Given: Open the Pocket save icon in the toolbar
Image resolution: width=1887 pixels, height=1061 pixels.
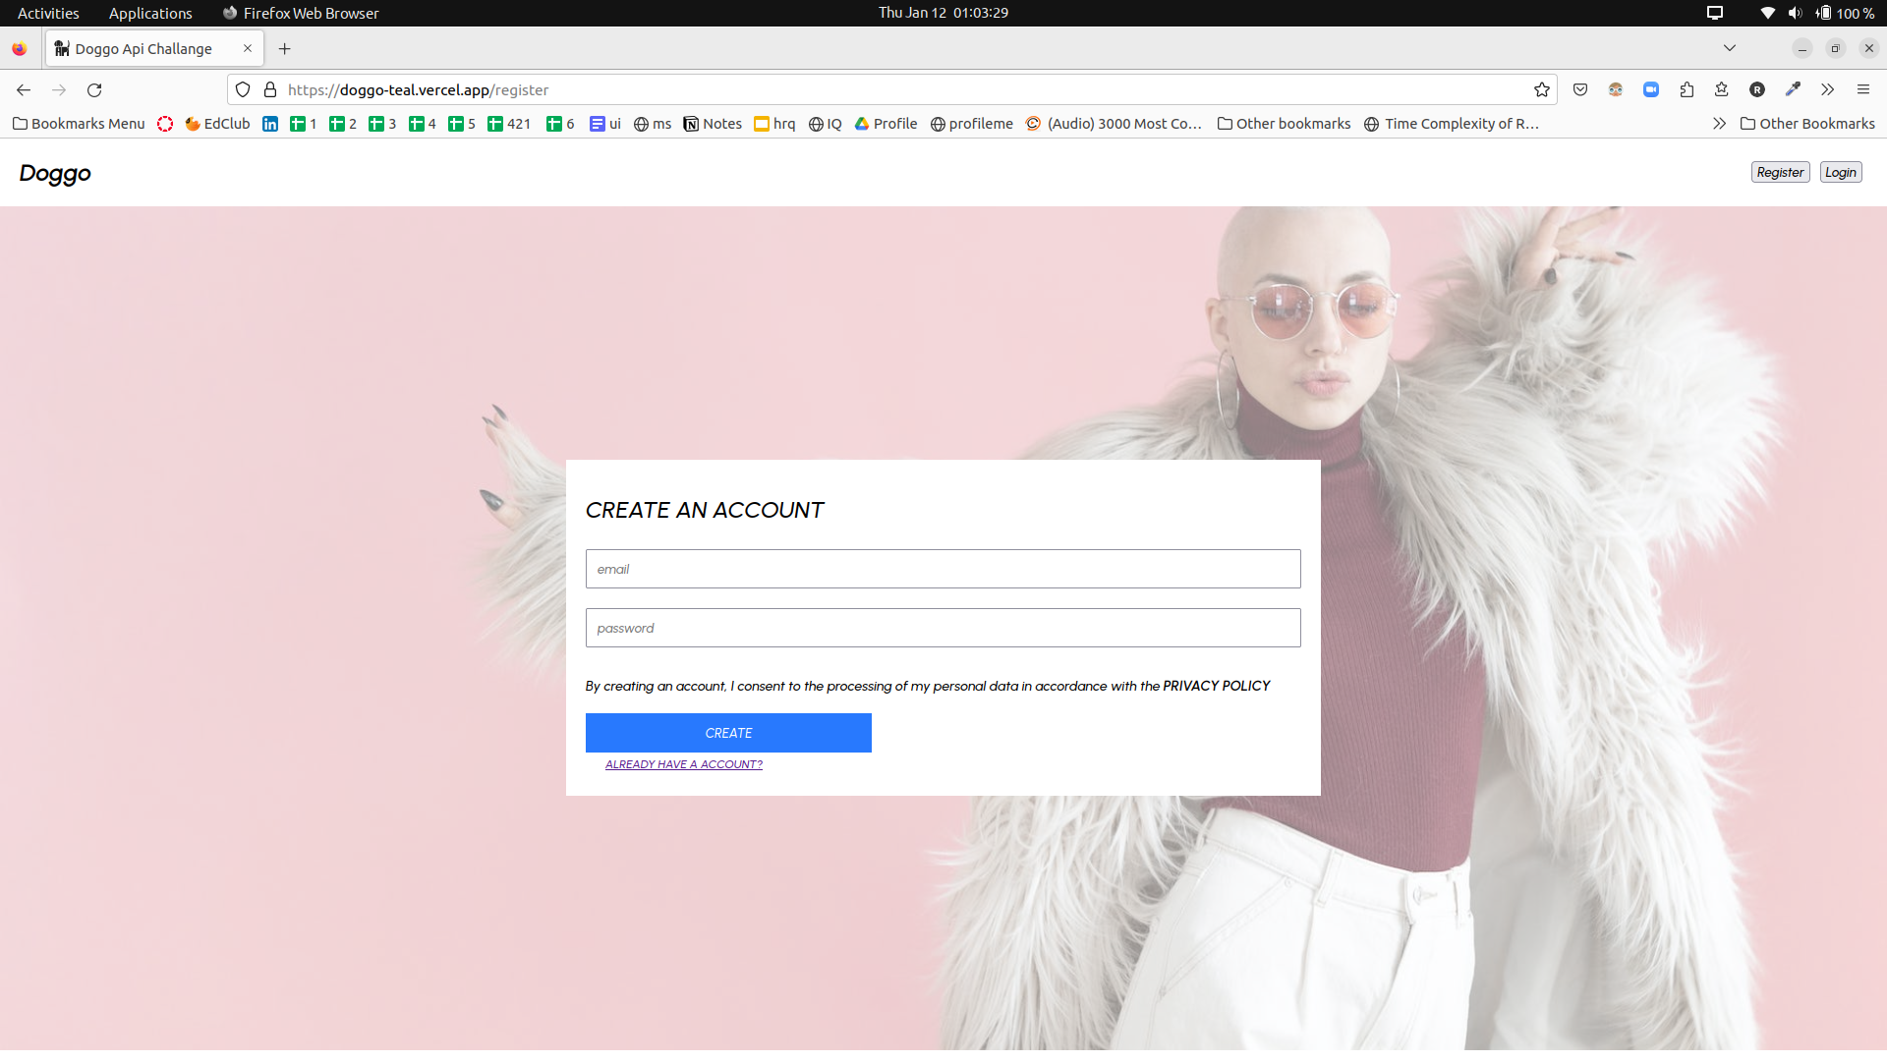Looking at the screenshot, I should tap(1580, 89).
